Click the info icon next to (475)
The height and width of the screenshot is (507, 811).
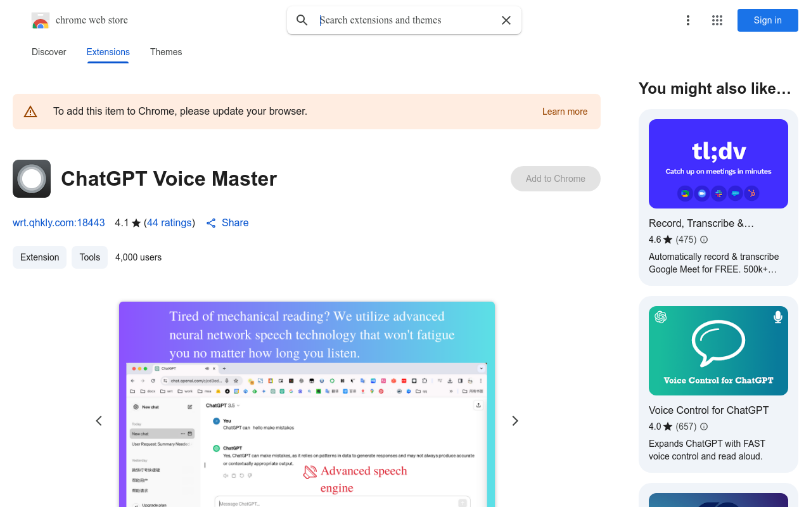(x=704, y=240)
